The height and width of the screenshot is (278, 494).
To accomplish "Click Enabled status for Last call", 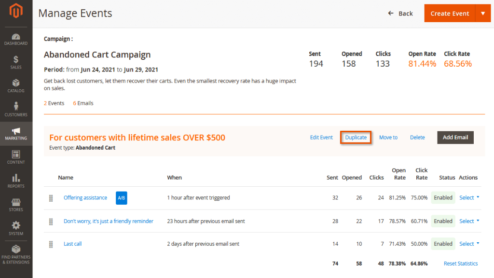I will (443, 244).
